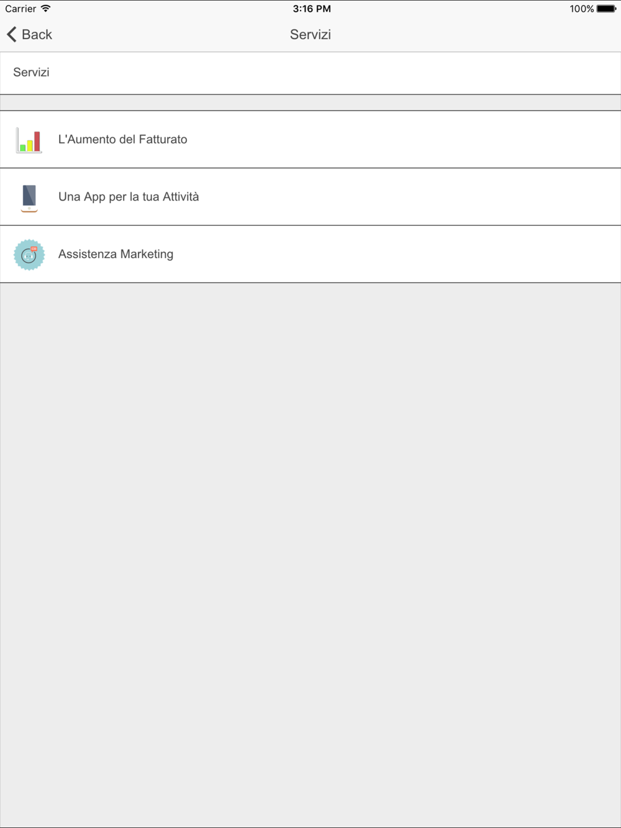Image resolution: width=621 pixels, height=828 pixels.
Task: Click the Wi-Fi signal icon
Action: (x=46, y=9)
